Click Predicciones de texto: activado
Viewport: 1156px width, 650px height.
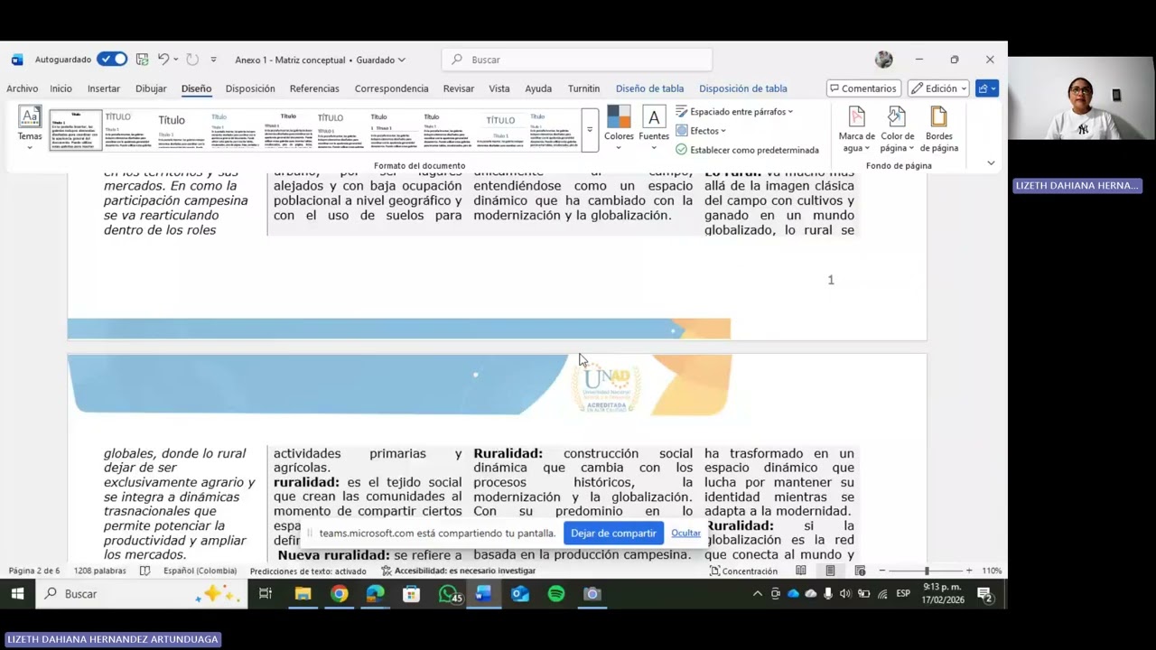(308, 571)
